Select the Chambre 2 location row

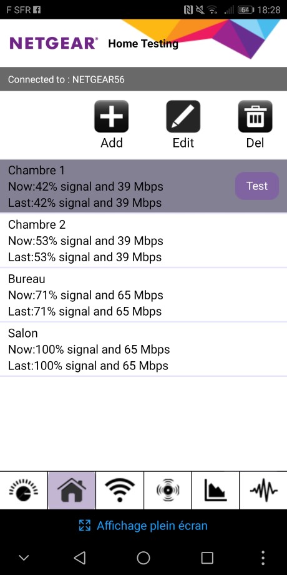coord(143,241)
